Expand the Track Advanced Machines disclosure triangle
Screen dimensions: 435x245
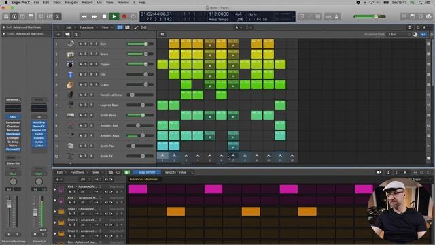(4, 33)
